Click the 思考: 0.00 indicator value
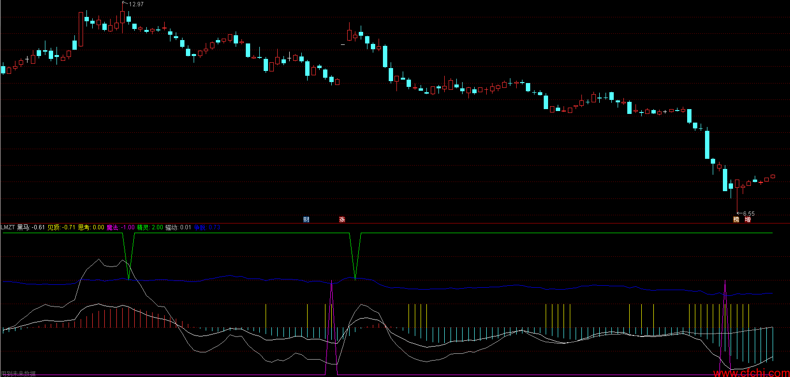Screen dimensions: 790x377 (91, 227)
